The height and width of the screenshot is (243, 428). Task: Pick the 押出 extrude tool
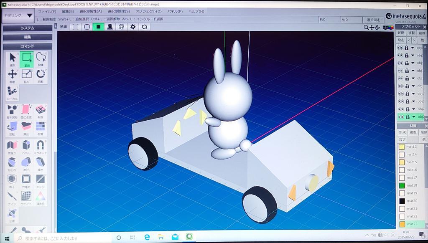26,129
